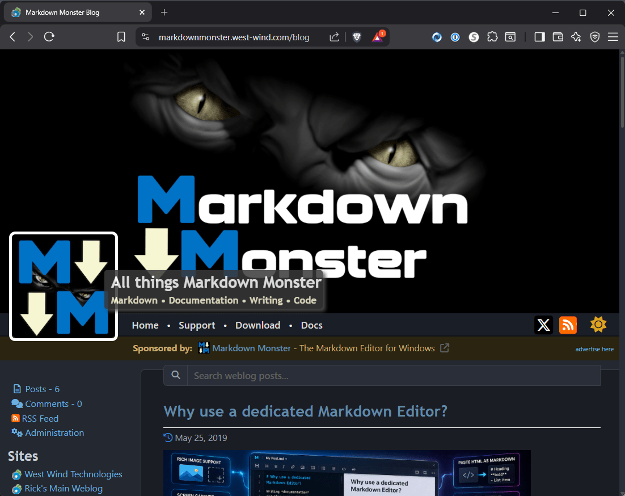Screen dimensions: 625x496
Task: Click the May 25, 2019 post date
Action: click(x=201, y=438)
